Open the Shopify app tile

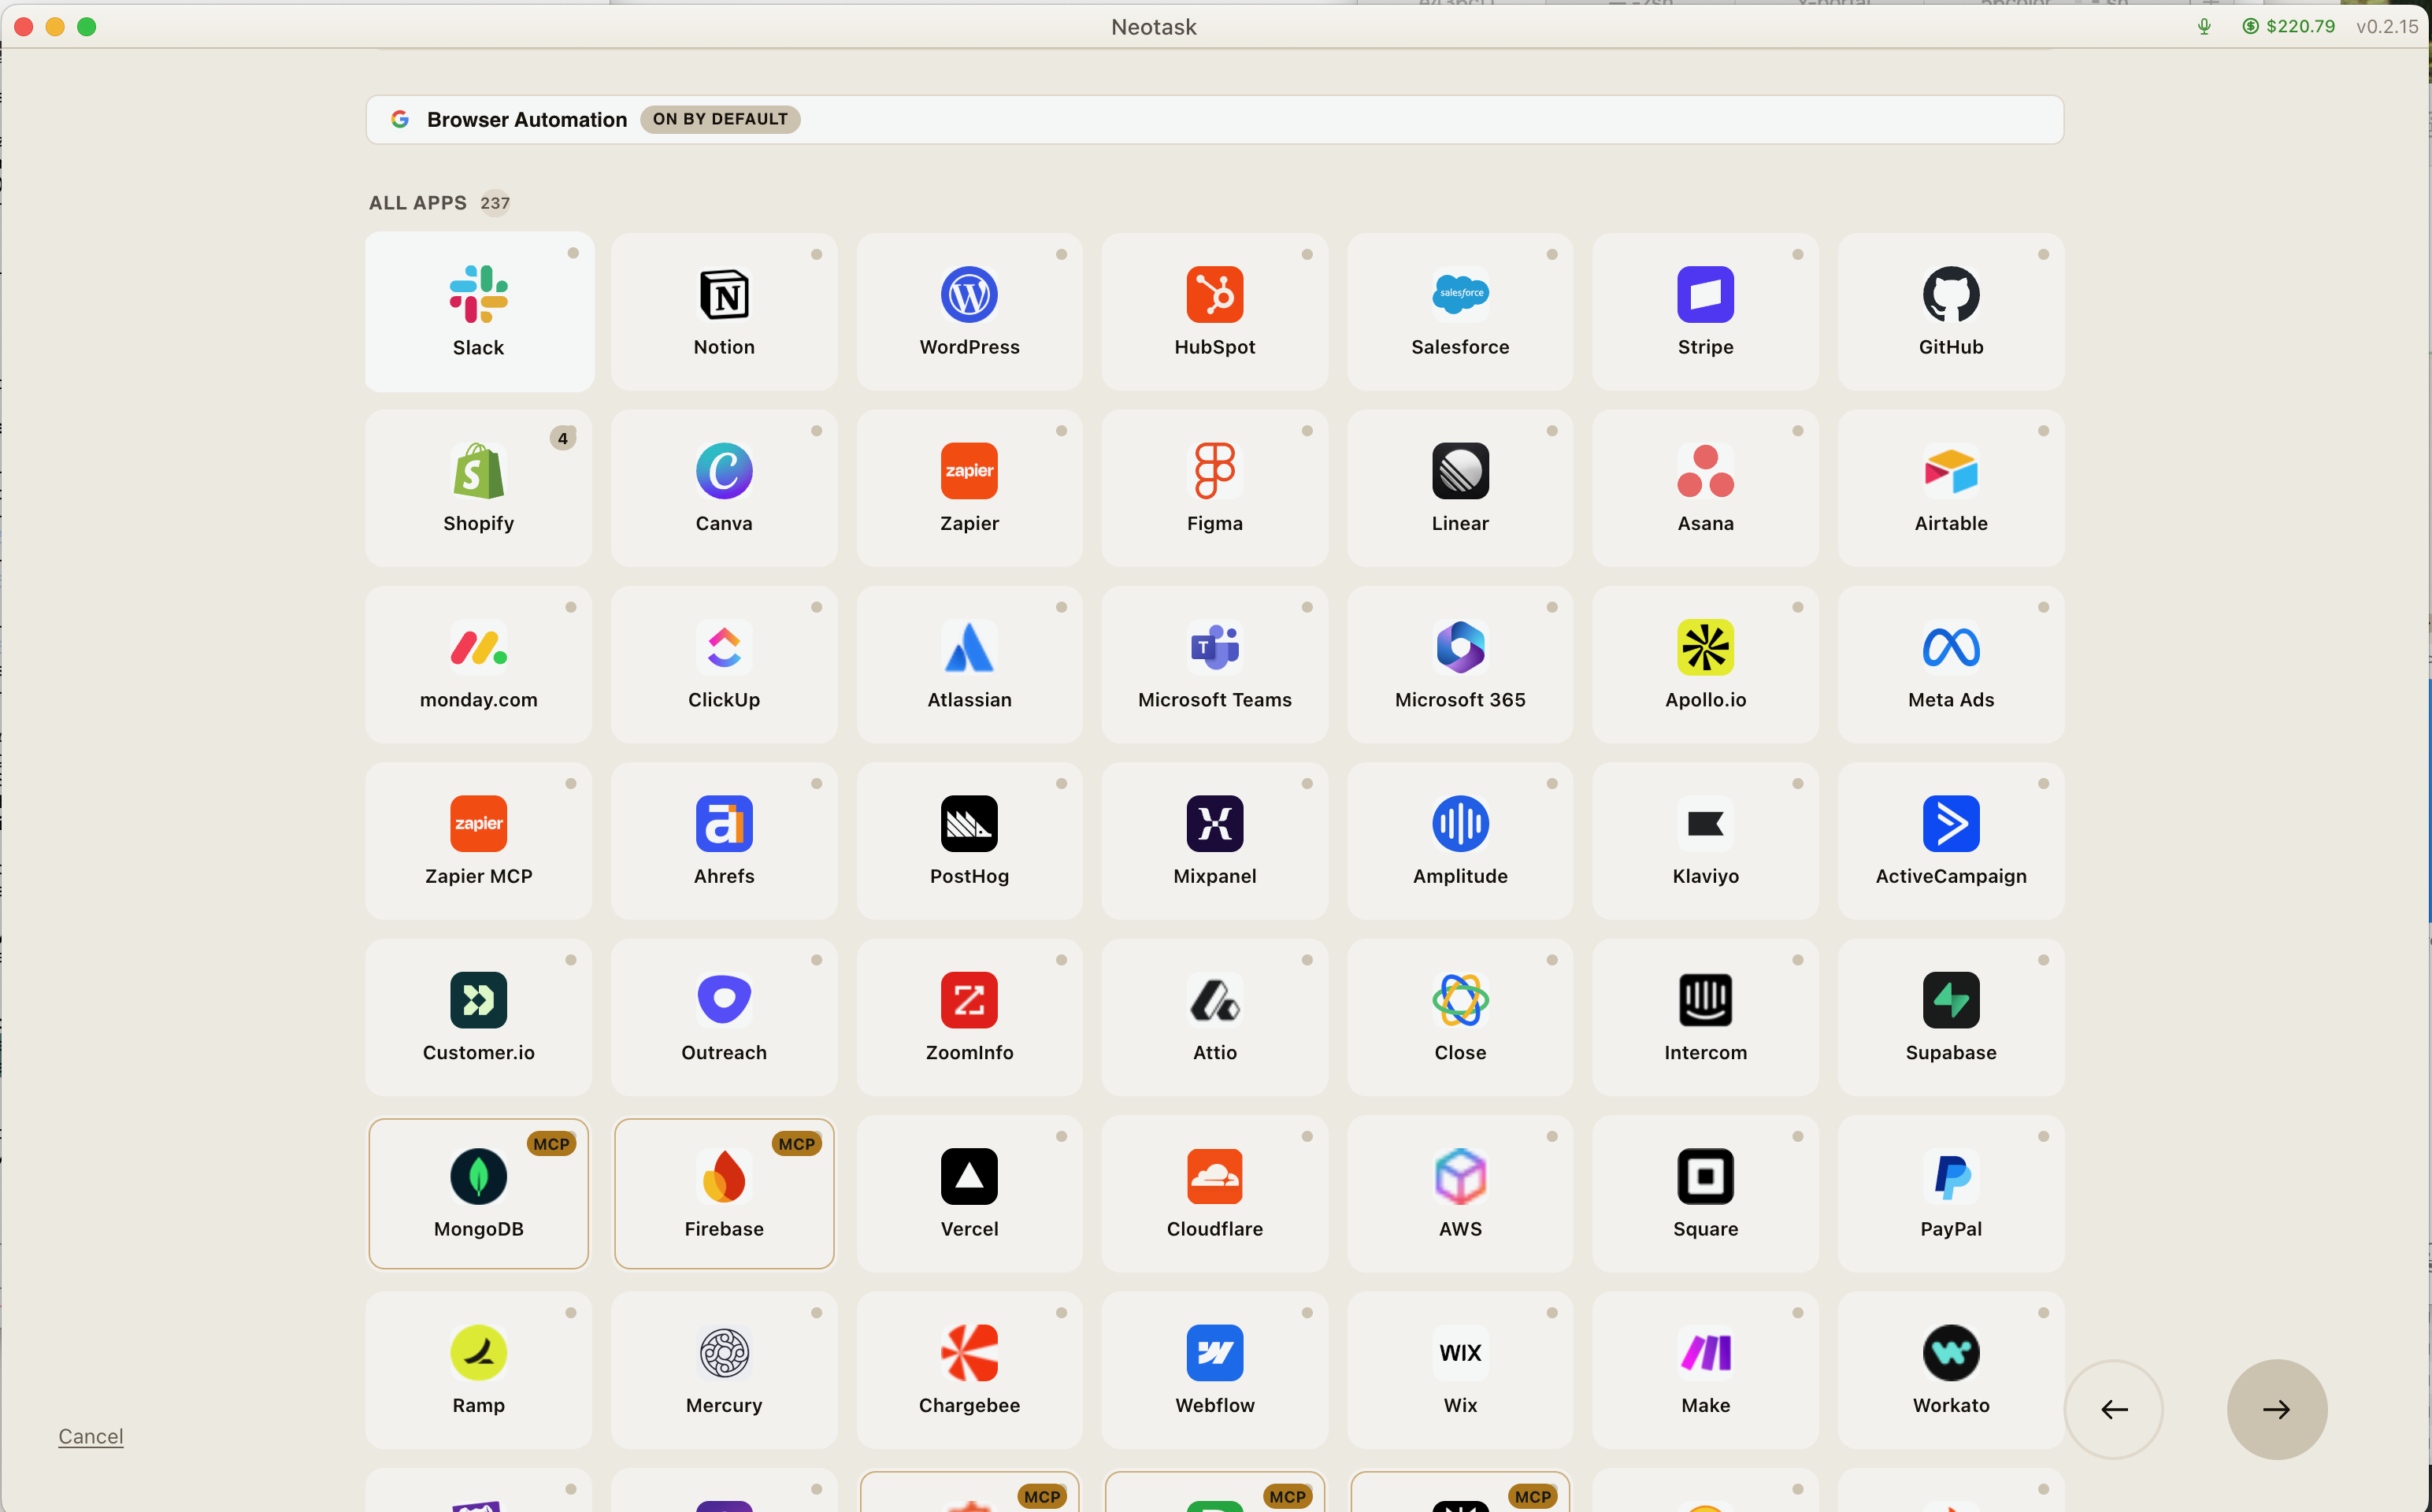479,488
